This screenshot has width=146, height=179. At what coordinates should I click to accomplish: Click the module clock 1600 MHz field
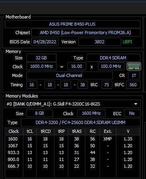click(91, 113)
